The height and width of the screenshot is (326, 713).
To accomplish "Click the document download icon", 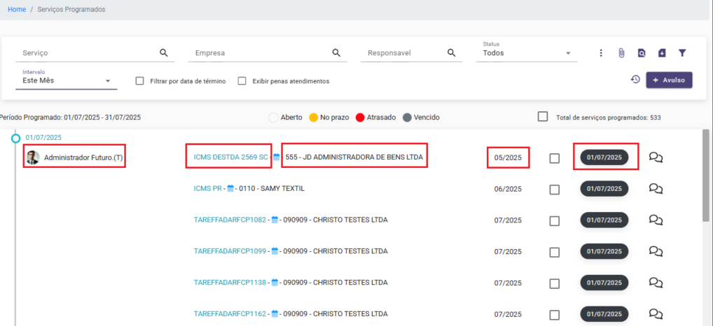I will (x=662, y=53).
